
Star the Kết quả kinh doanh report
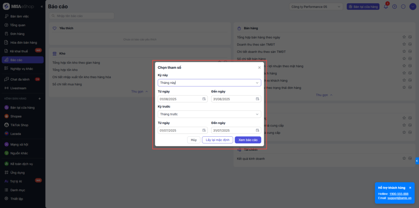point(403,158)
